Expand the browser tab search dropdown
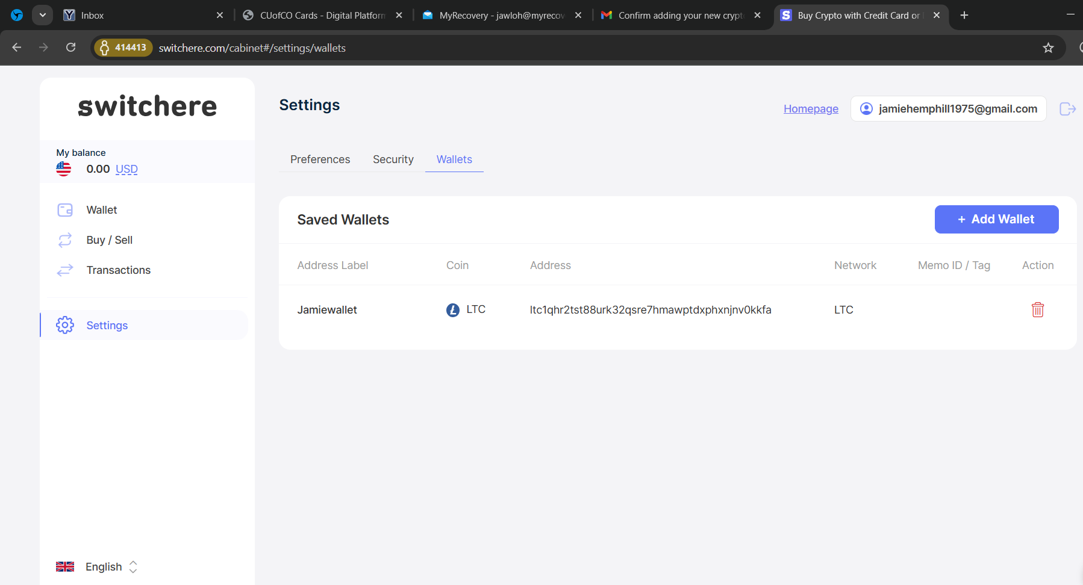Screen dimensions: 1083x585 coord(42,15)
